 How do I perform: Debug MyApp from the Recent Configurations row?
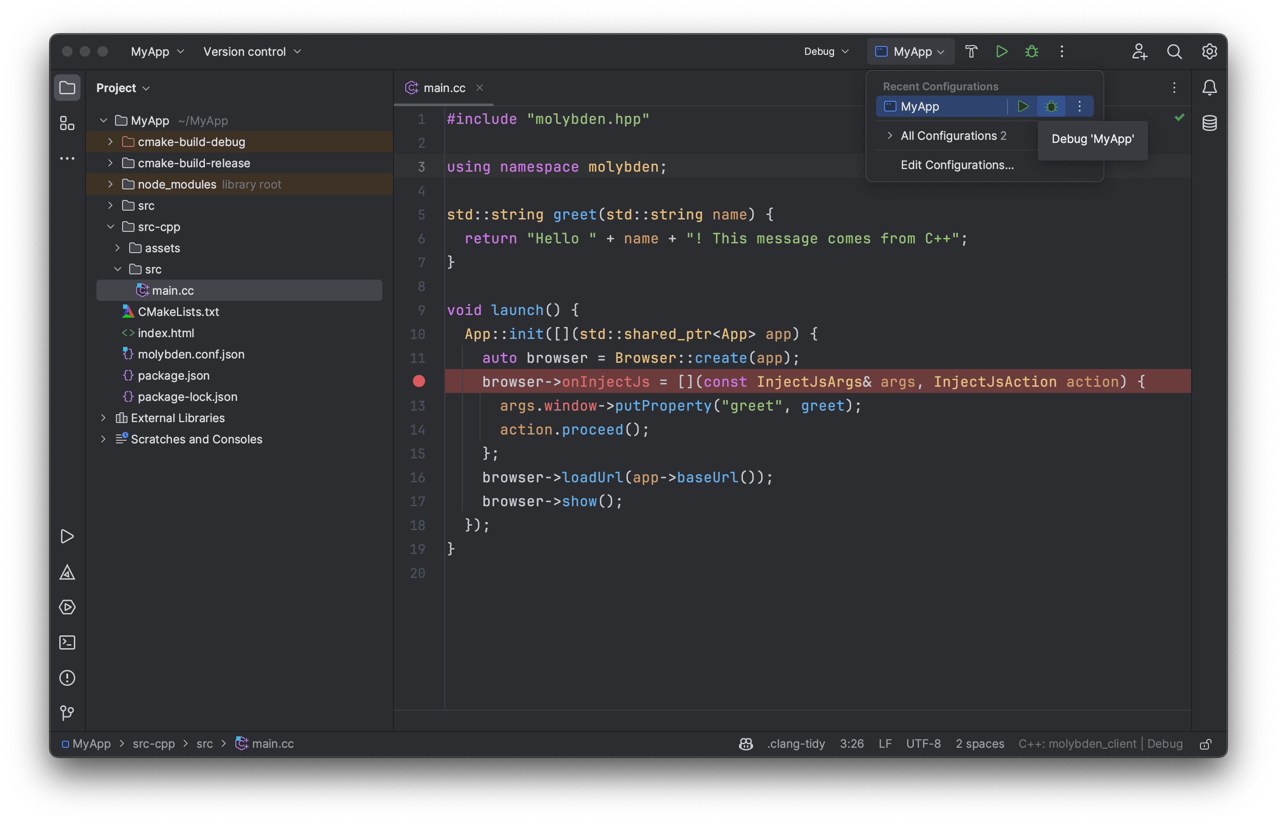1051,106
